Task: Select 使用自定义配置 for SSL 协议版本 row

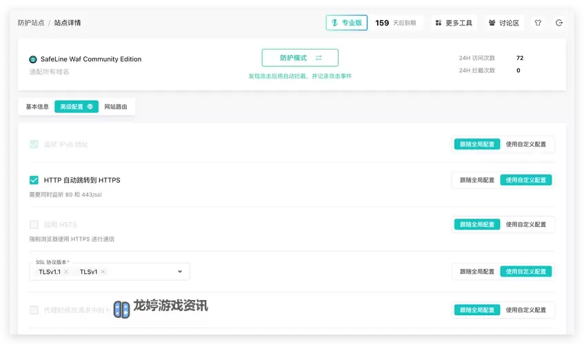Action: [x=525, y=272]
